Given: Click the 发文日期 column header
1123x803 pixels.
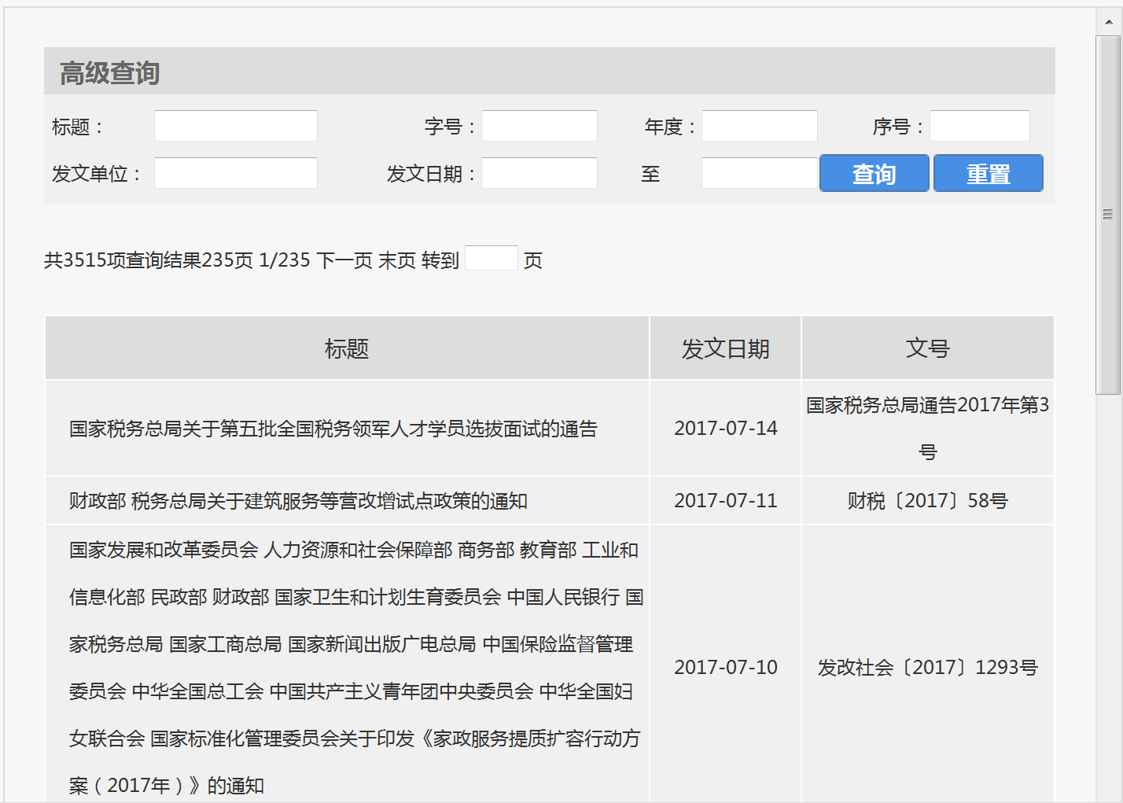Looking at the screenshot, I should pos(725,348).
